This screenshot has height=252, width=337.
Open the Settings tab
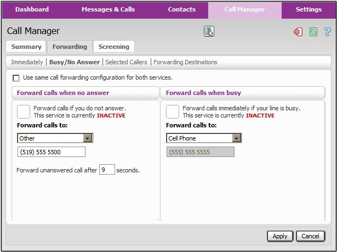pos(309,9)
